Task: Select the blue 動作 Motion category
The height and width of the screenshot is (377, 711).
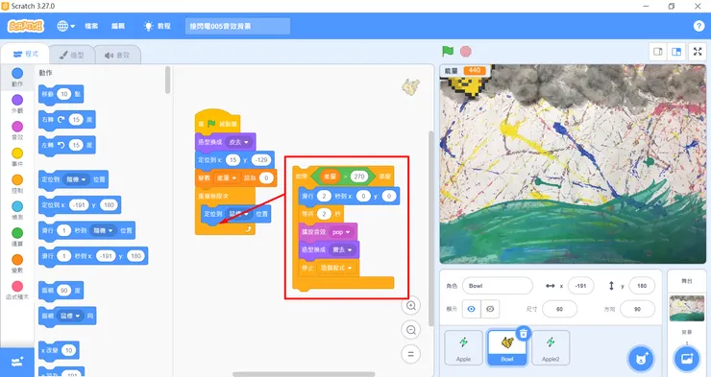Action: pyautogui.click(x=17, y=77)
